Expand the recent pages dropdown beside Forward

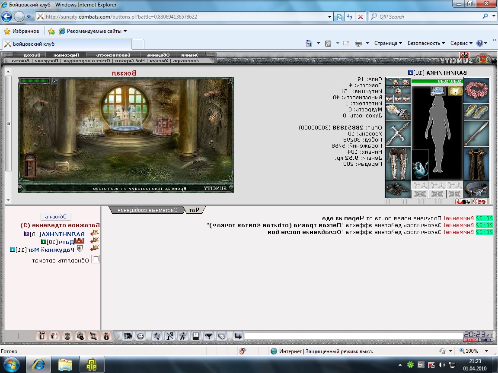pos(29,17)
